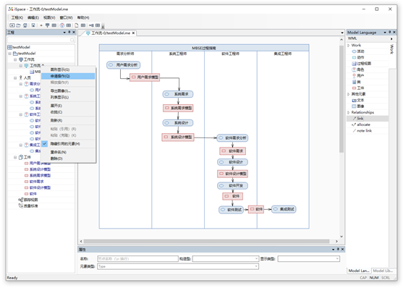Choose the allocate relationship tool
This screenshot has height=288, width=403.
tap(361, 124)
